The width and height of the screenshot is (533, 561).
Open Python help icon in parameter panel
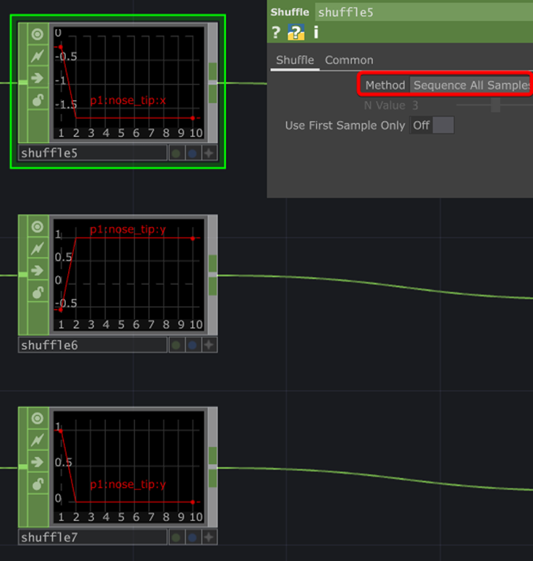click(x=296, y=33)
